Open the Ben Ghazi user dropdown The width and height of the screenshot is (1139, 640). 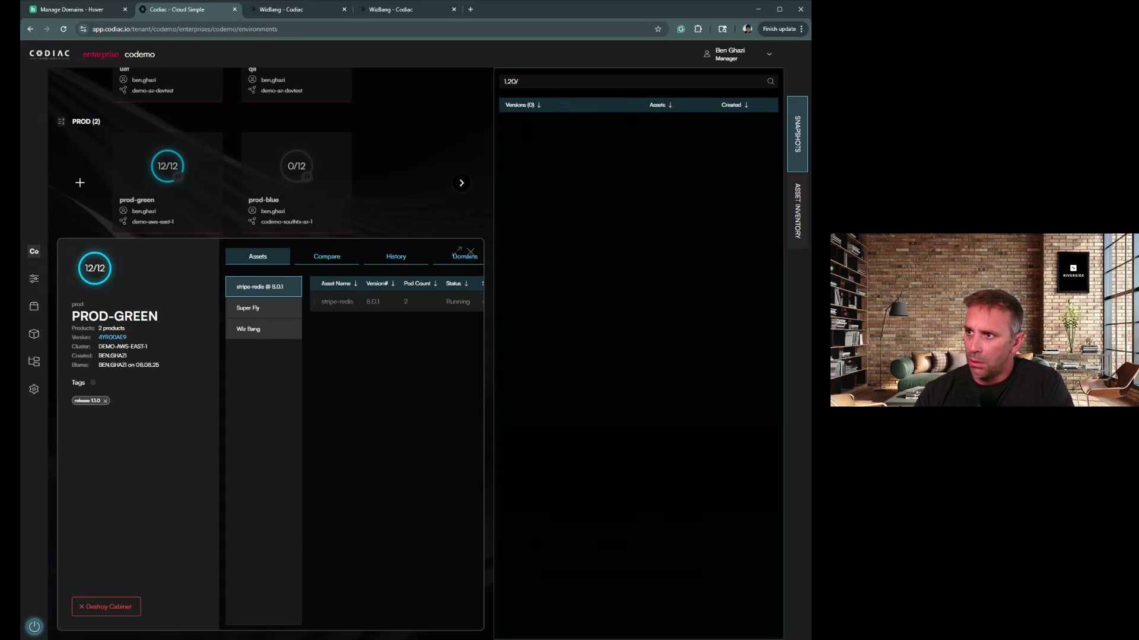pos(769,54)
